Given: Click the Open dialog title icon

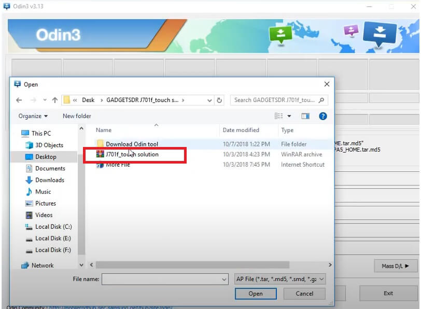Looking at the screenshot, I should pyautogui.click(x=18, y=84).
